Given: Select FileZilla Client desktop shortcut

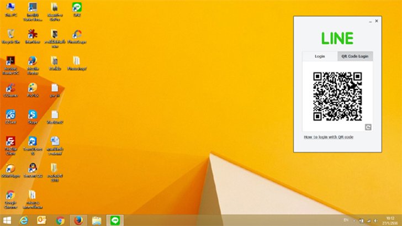Looking at the screenshot, I should pyautogui.click(x=11, y=146).
